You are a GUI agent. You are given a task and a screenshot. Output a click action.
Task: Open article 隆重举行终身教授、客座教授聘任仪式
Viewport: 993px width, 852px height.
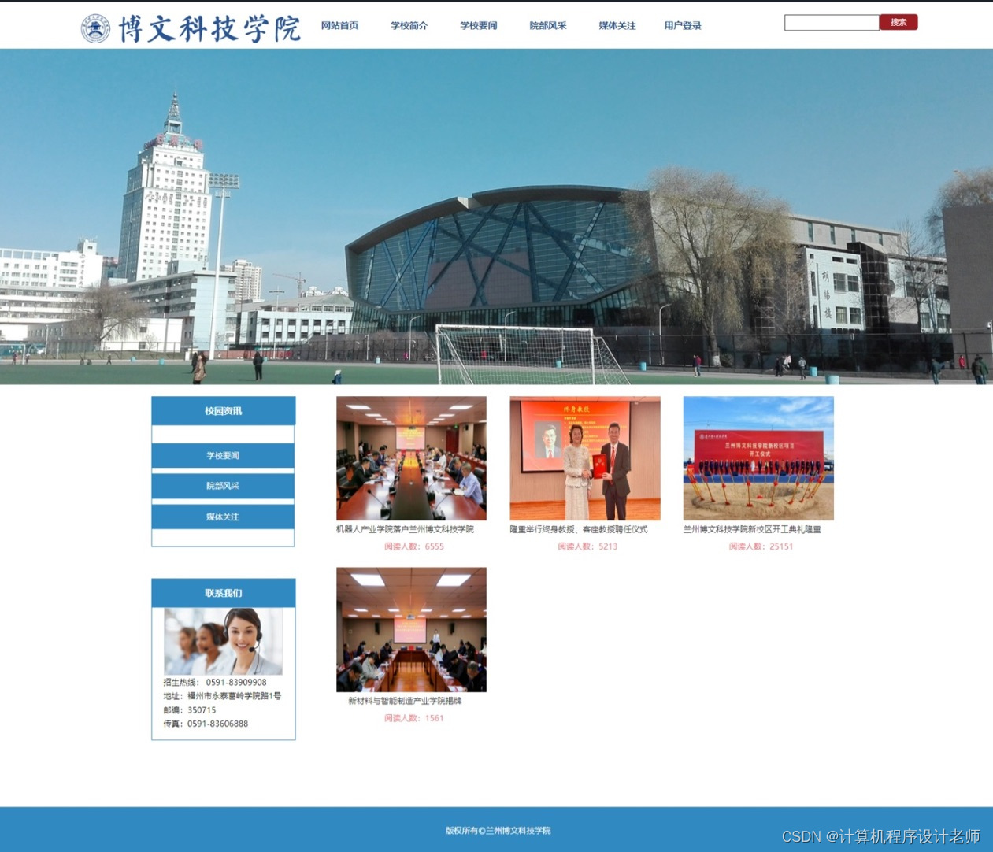click(x=579, y=529)
